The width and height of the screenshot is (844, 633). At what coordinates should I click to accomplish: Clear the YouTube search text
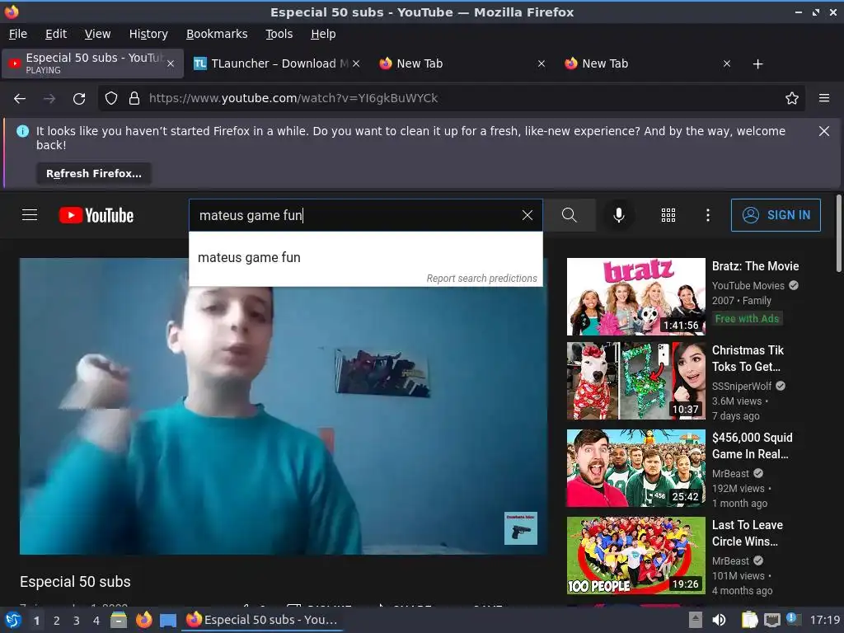(527, 215)
